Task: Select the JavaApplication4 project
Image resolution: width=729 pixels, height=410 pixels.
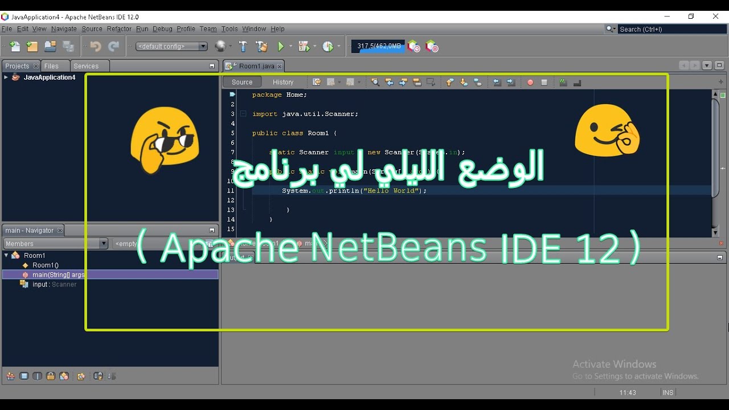Action: click(x=49, y=77)
